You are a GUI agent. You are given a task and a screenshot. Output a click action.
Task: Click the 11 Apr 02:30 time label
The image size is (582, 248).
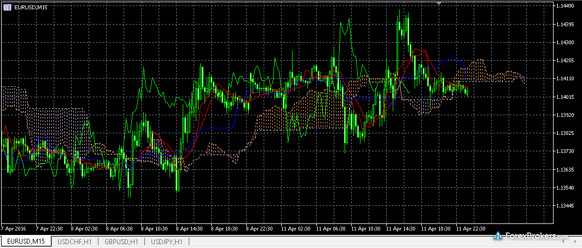295,228
